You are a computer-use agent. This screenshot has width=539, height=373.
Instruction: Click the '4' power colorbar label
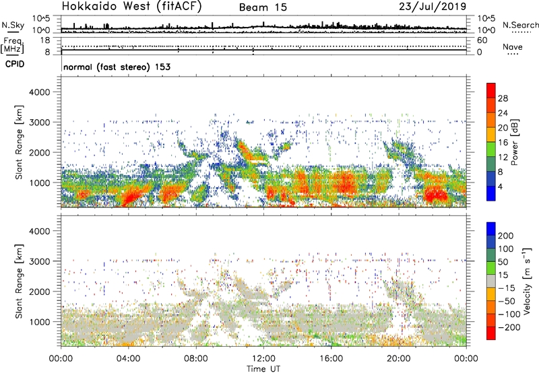click(x=501, y=187)
